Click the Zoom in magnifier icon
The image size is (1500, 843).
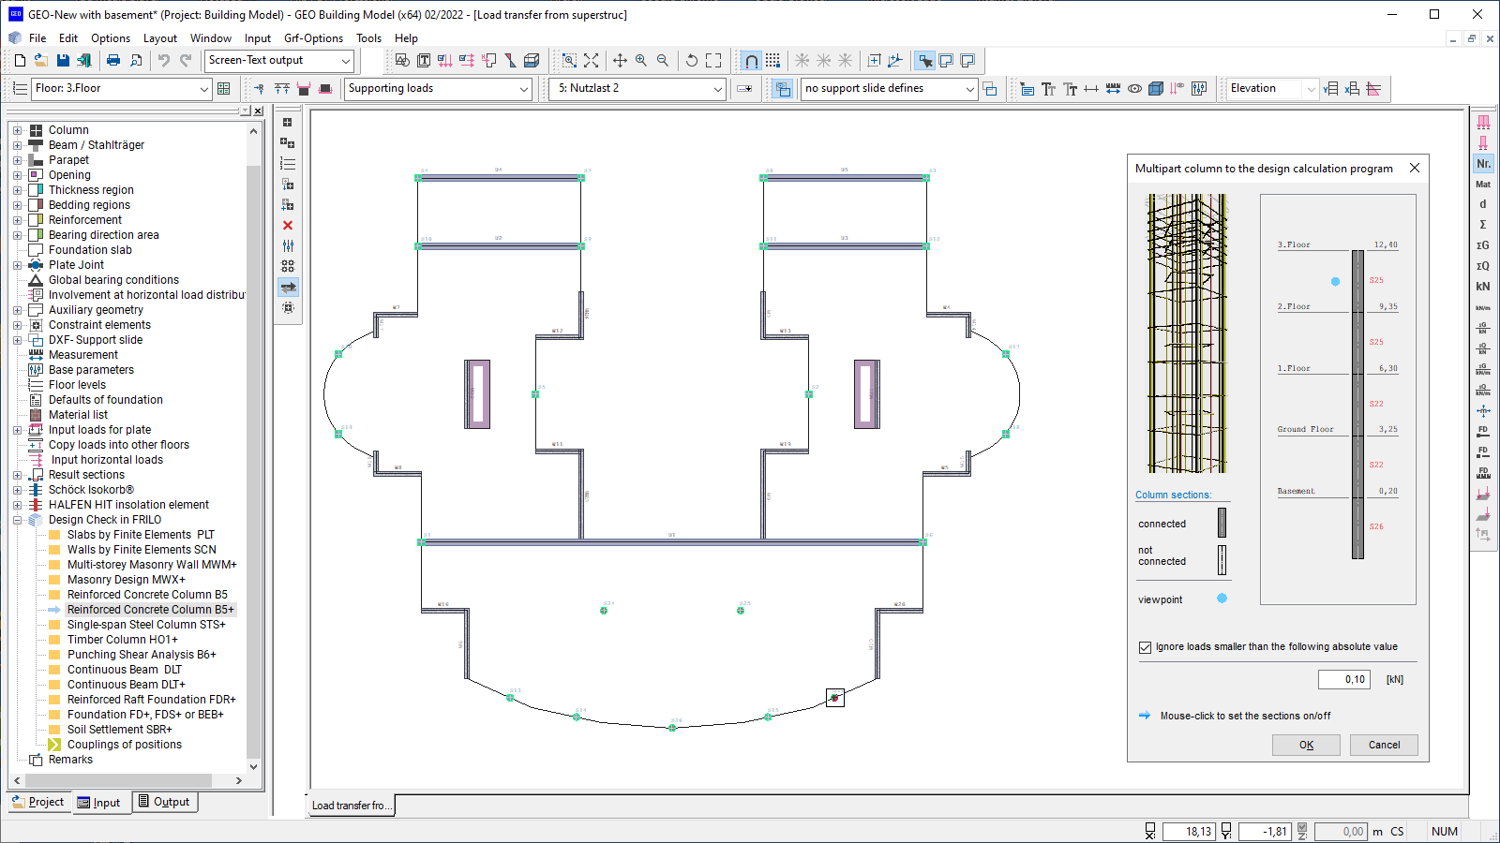click(641, 60)
